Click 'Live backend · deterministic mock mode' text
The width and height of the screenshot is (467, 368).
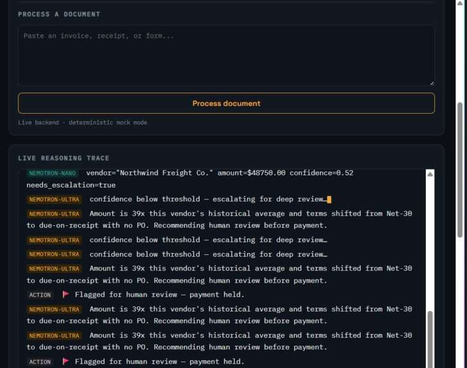pos(82,123)
